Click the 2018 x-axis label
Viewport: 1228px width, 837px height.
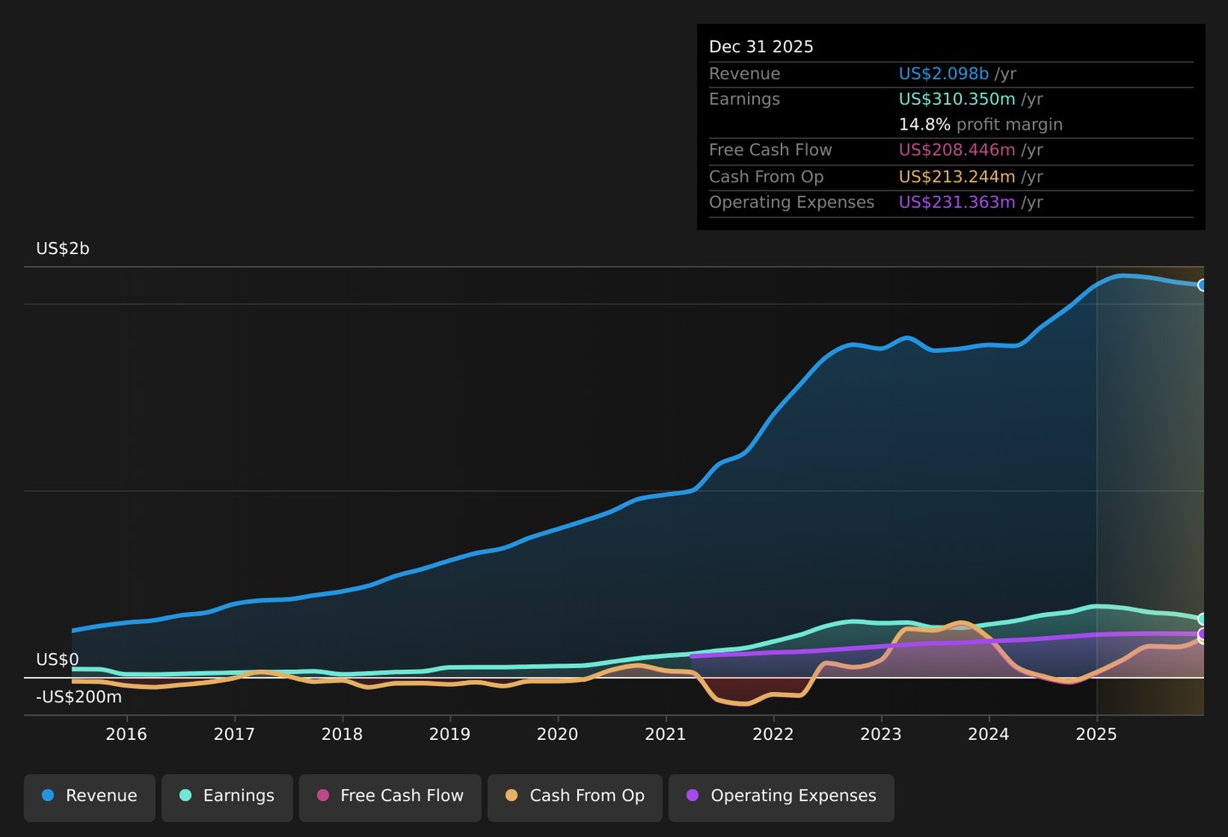tap(342, 735)
